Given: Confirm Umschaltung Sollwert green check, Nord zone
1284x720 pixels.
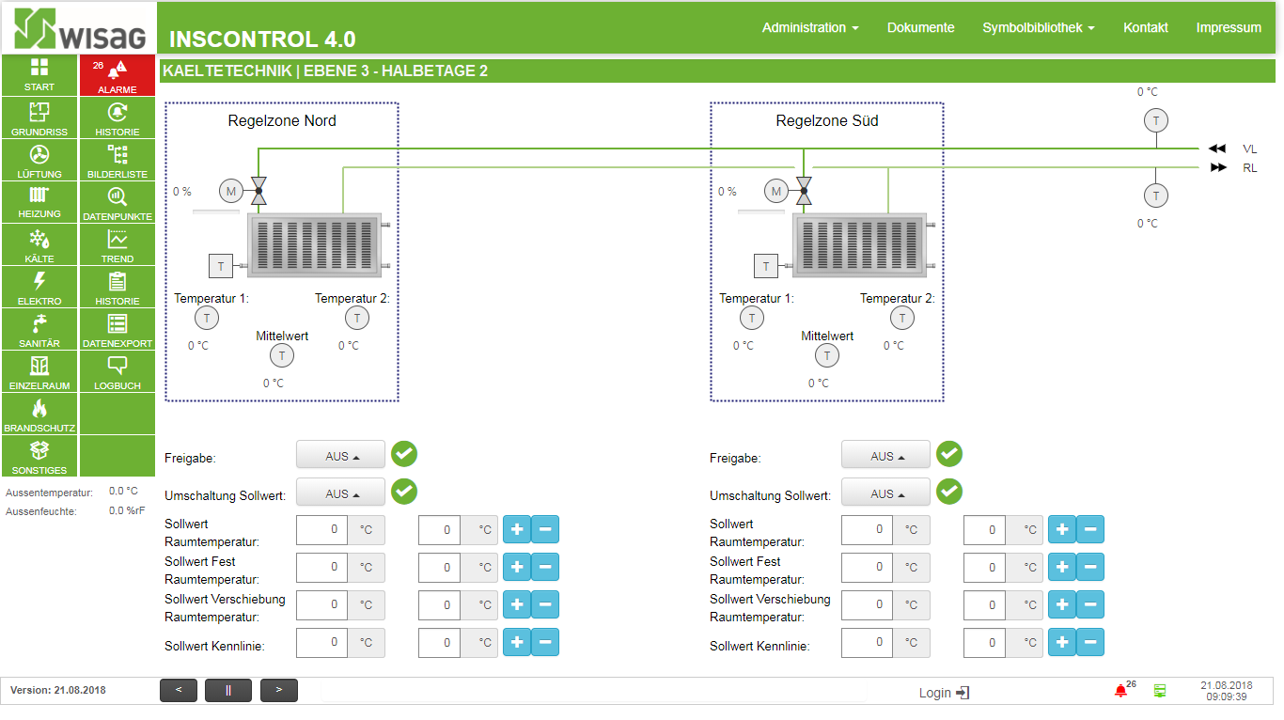Looking at the screenshot, I should [404, 492].
